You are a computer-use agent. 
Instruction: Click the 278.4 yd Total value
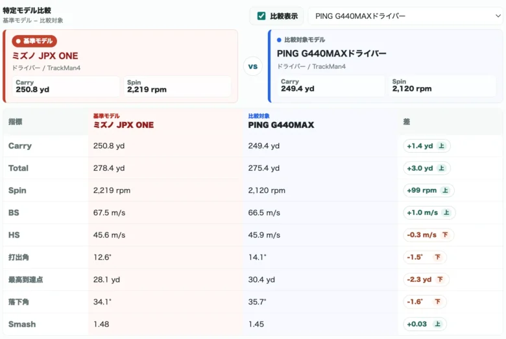pos(109,168)
